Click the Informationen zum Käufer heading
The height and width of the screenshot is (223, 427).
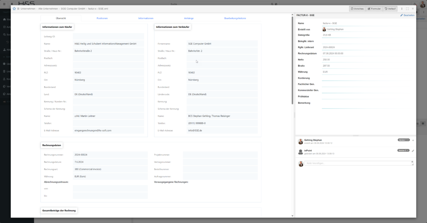tap(57, 27)
